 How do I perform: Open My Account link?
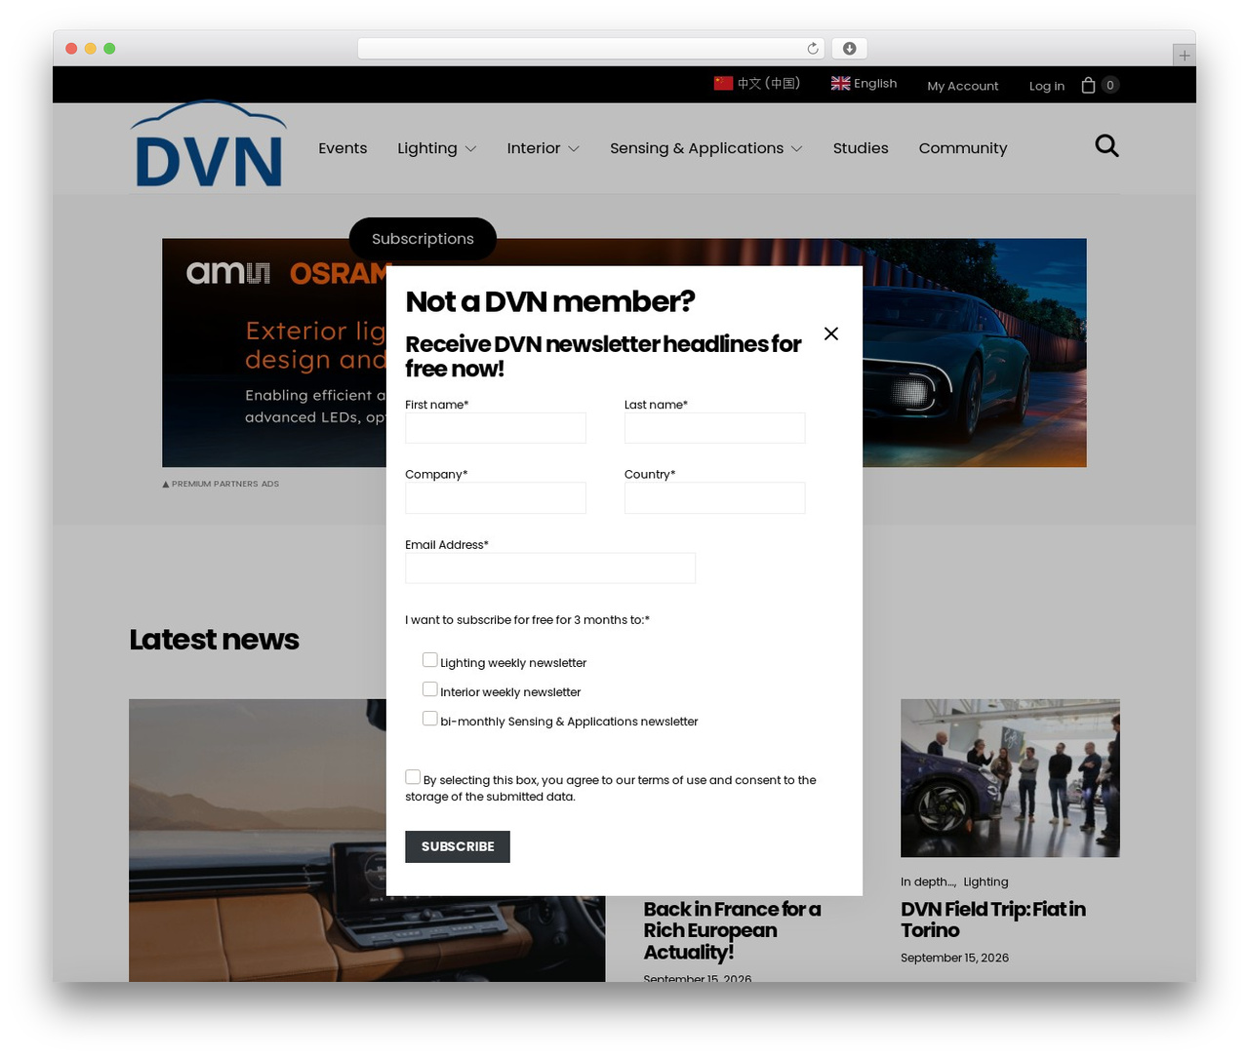point(963,86)
